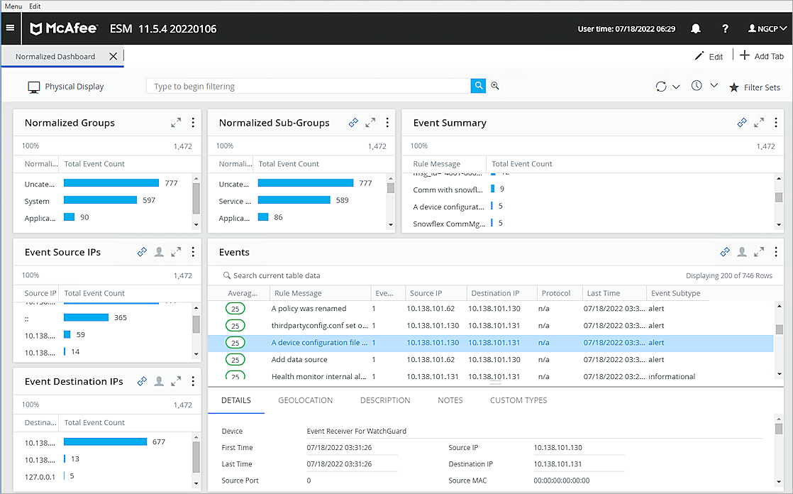Click the user icon on Event Source IPs
The width and height of the screenshot is (793, 494).
coord(159,252)
